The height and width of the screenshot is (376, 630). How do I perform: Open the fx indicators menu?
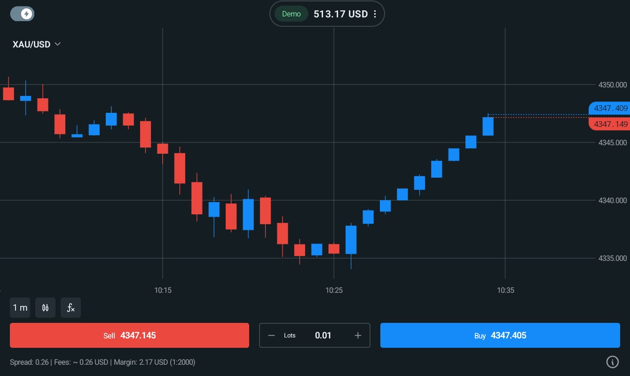(x=71, y=308)
